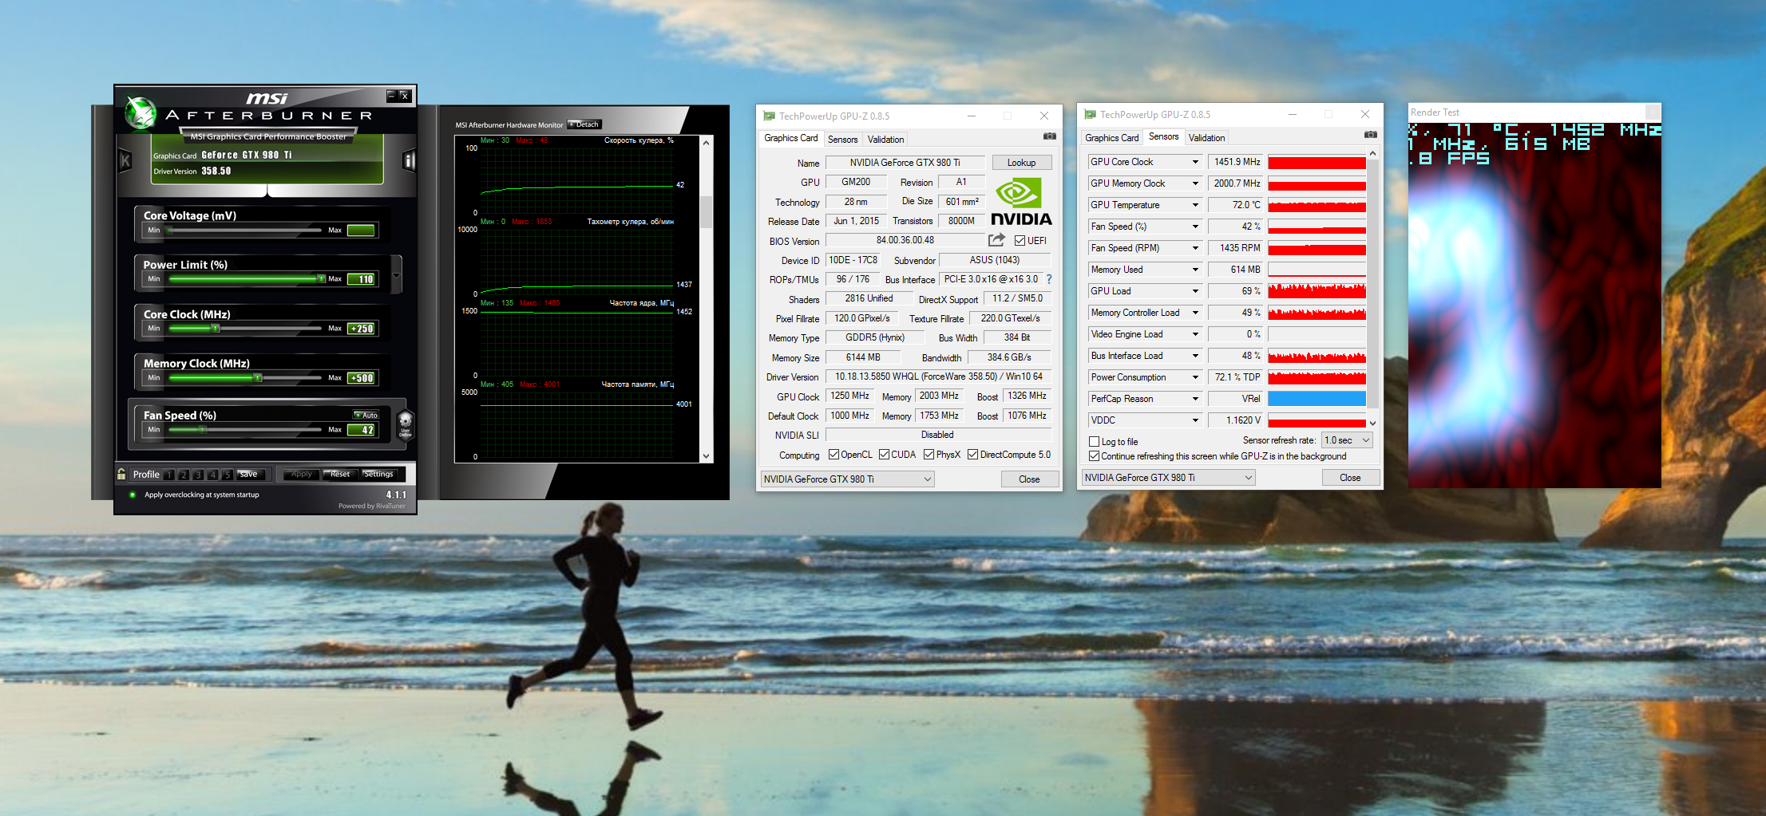
Task: Click the Lookup button in GPU-Z
Action: (1021, 163)
